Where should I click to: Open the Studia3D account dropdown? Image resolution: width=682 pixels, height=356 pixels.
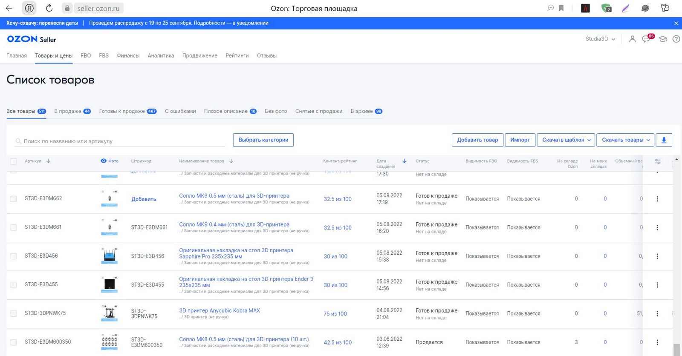coord(600,39)
